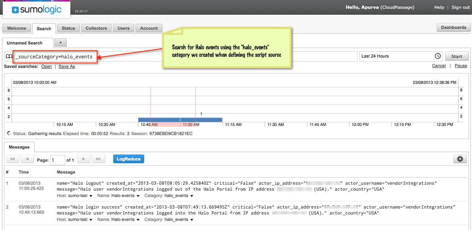Go to last page of messages
The image size is (472, 230).
98,159
